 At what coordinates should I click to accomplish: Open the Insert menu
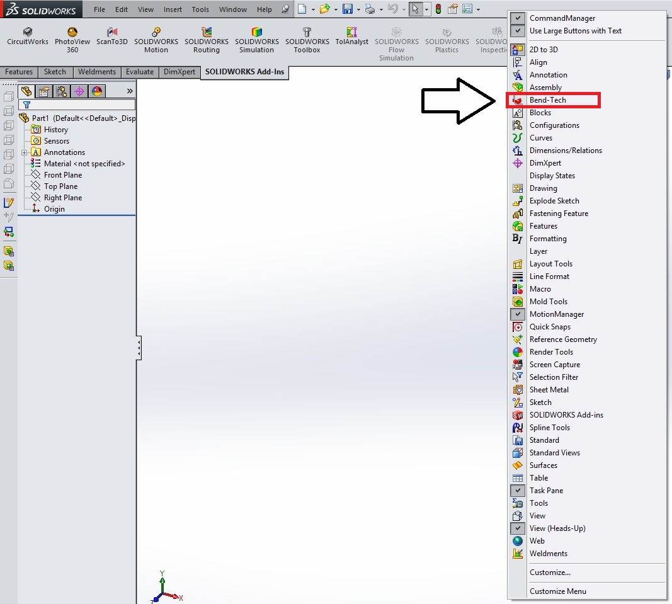(x=173, y=9)
